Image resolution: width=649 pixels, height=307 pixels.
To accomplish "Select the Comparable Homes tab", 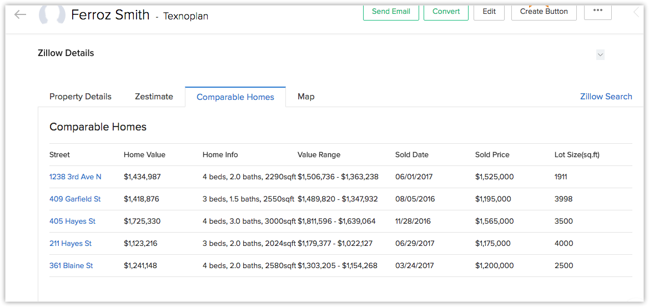I will (x=235, y=97).
